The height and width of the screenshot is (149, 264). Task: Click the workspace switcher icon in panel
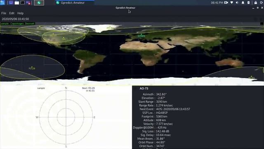click(x=28, y=3)
